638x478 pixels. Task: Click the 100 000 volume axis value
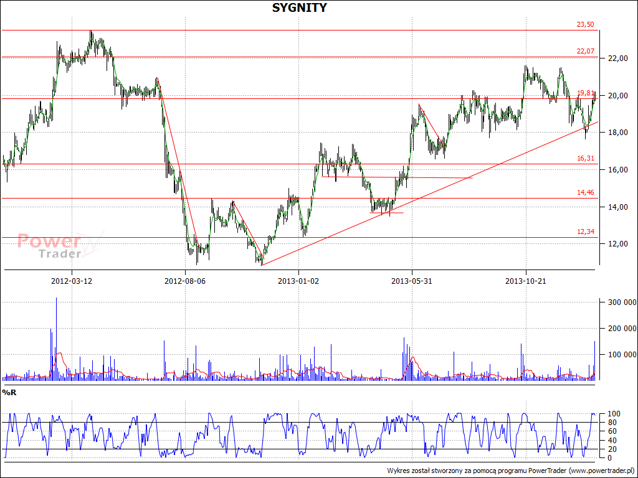(622, 354)
